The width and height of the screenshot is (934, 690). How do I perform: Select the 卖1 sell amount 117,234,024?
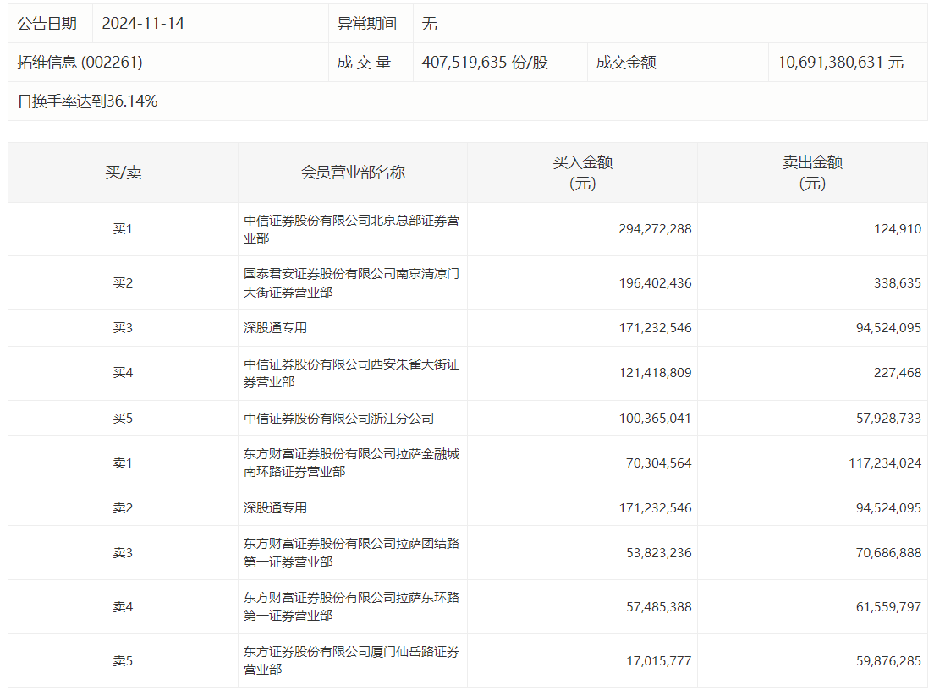pos(885,463)
